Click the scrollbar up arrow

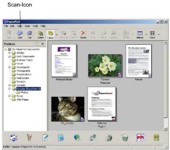[x=165, y=43]
